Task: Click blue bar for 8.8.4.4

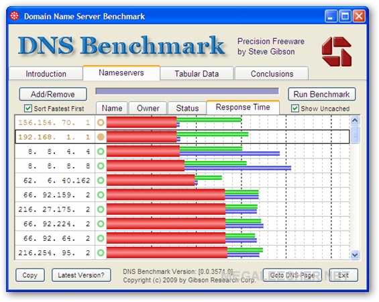Action: click(229, 154)
